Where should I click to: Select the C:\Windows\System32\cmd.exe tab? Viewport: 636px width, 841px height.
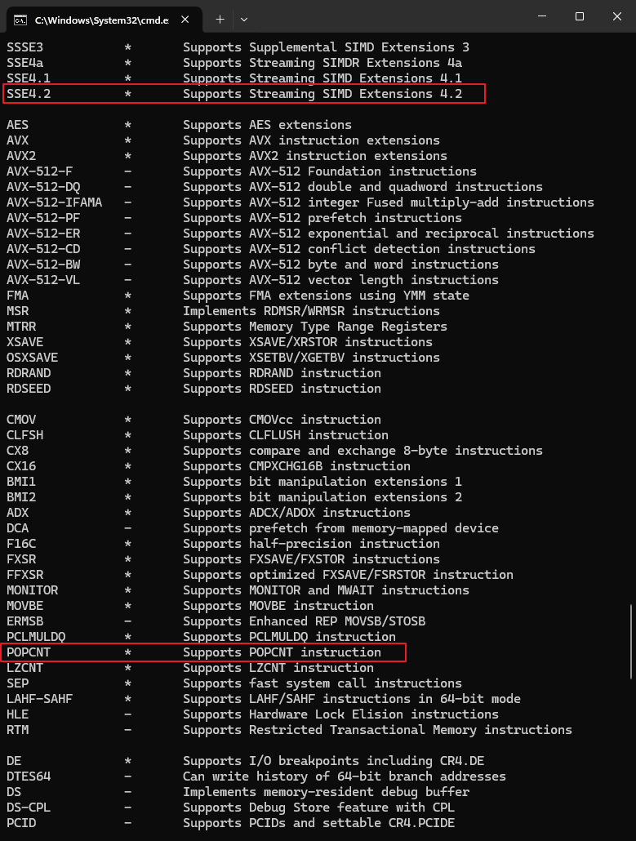(104, 20)
